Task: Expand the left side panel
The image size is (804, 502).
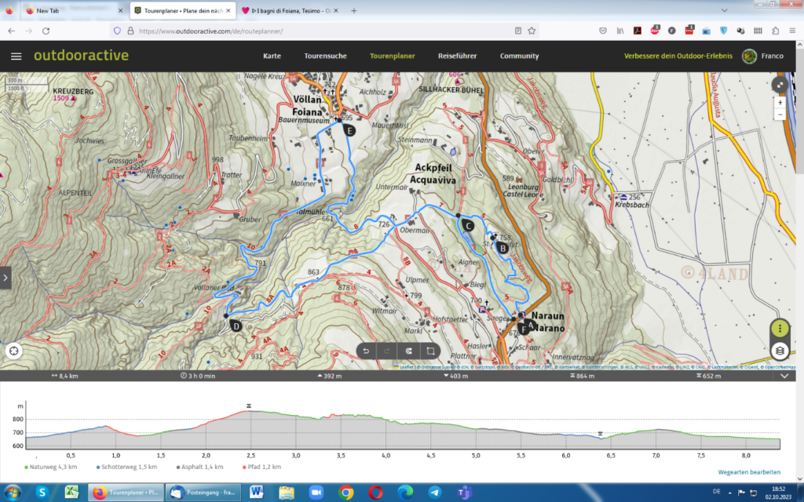Action: (5, 277)
